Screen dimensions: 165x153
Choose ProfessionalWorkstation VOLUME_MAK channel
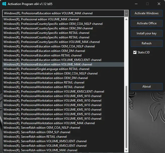pyautogui.click(x=63, y=123)
